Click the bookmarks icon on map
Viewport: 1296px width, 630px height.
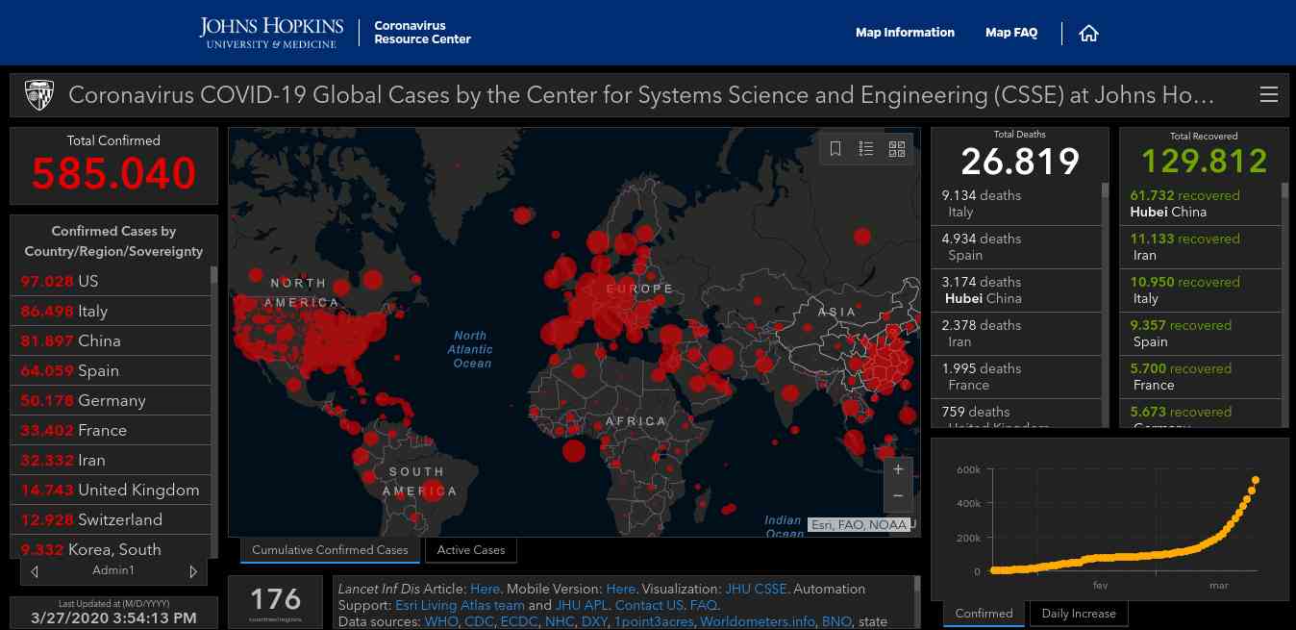coord(835,149)
